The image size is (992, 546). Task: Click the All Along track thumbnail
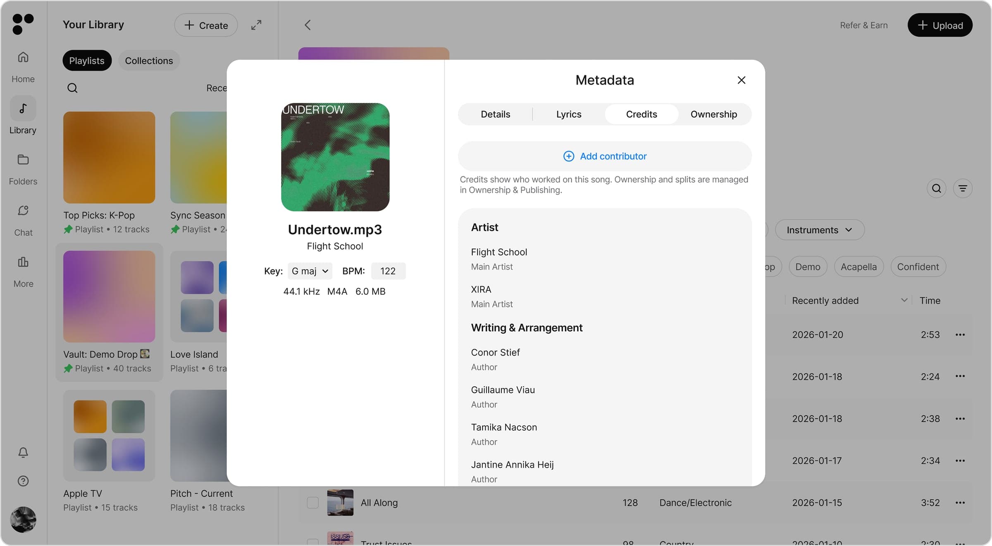pos(340,503)
